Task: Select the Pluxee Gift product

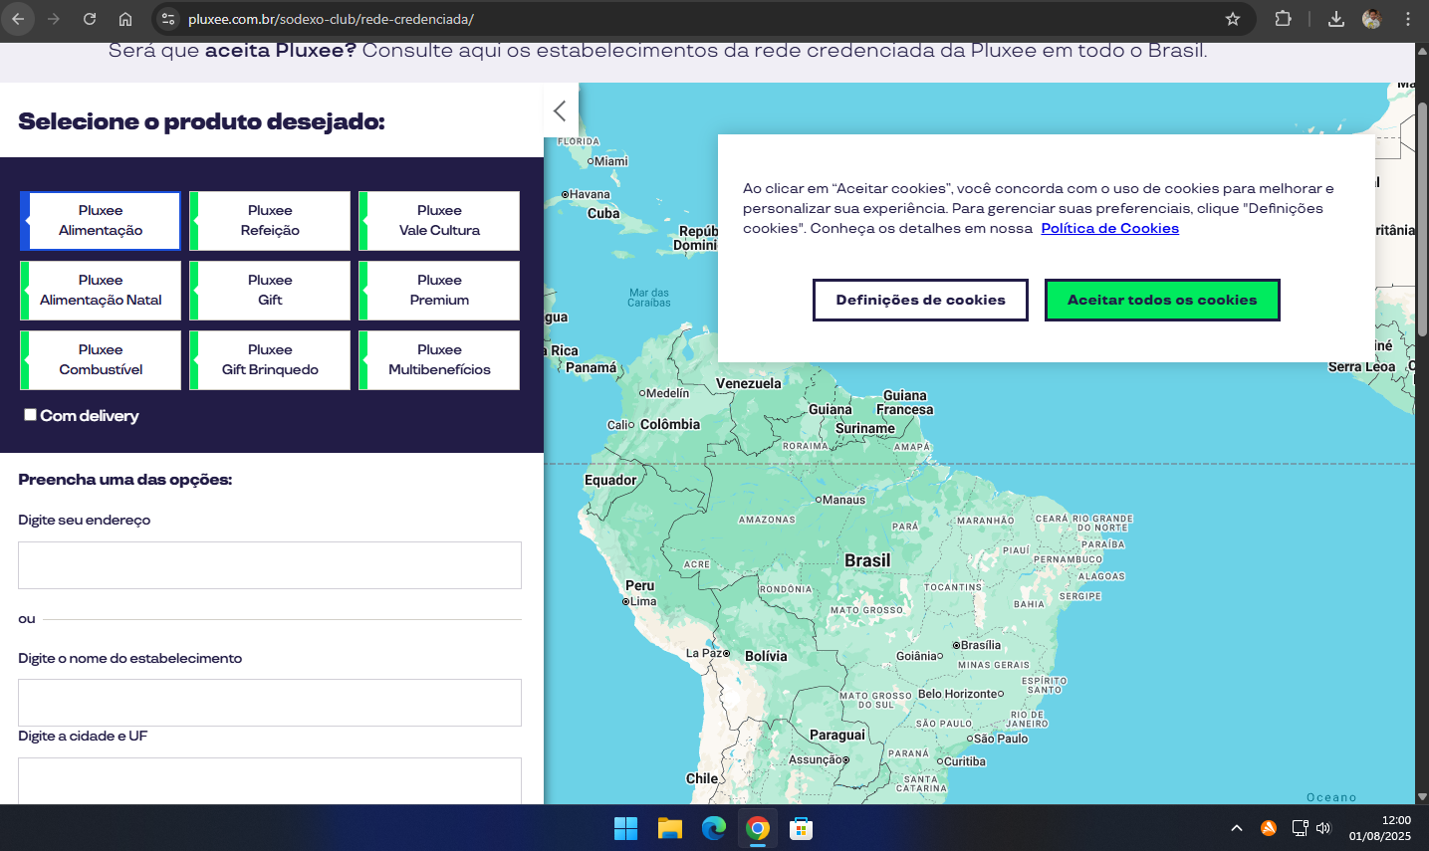Action: [x=270, y=291]
